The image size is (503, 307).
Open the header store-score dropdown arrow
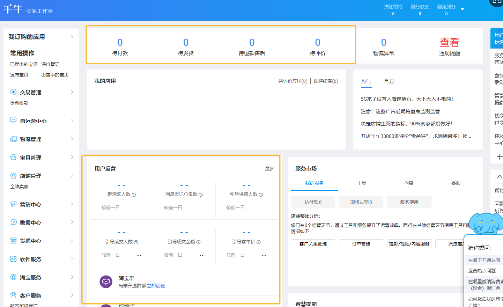click(x=463, y=9)
